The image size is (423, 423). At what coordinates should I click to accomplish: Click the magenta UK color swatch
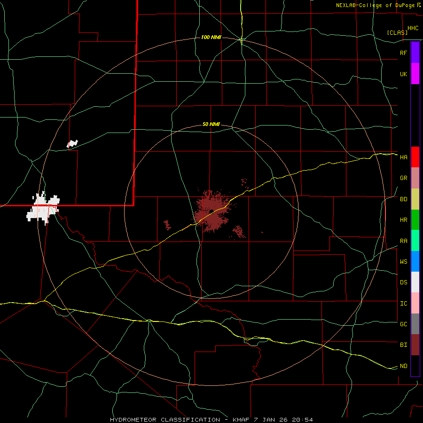pos(415,74)
